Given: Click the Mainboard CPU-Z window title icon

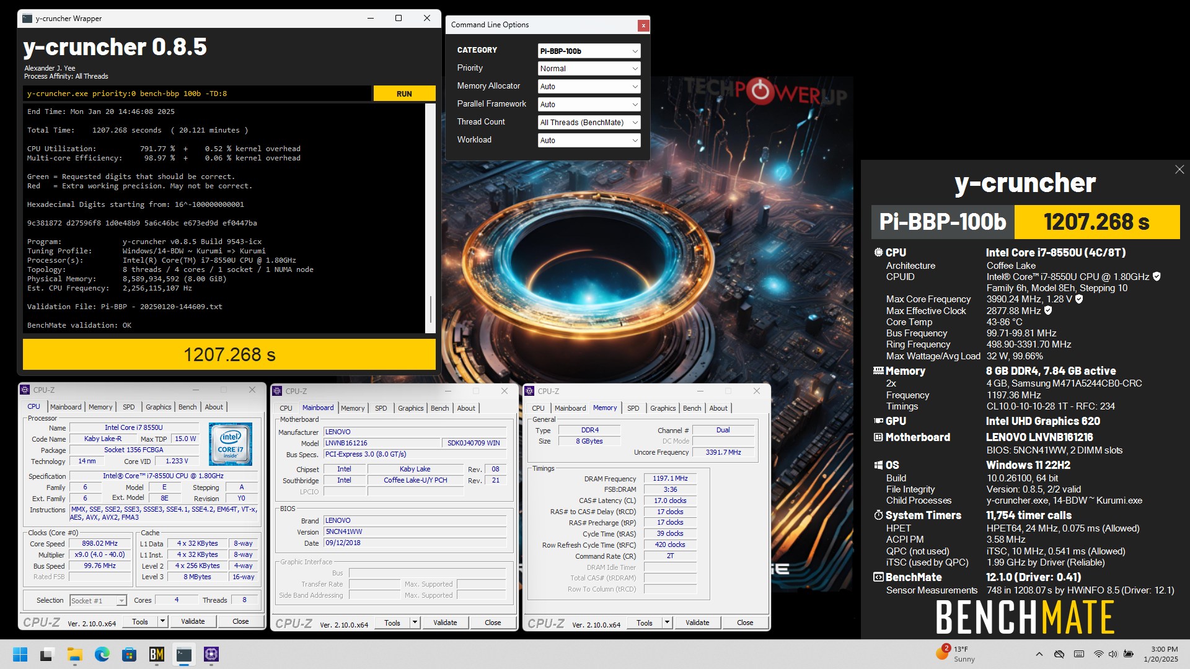Looking at the screenshot, I should 277,391.
